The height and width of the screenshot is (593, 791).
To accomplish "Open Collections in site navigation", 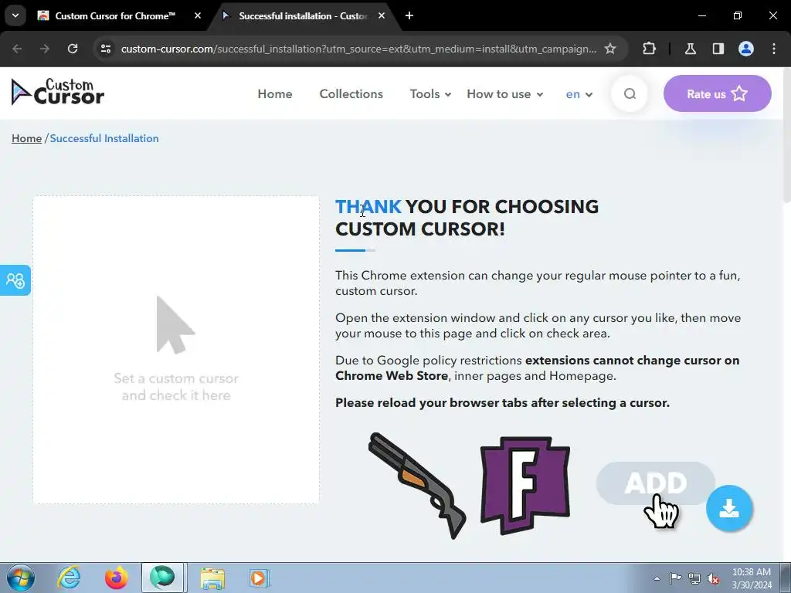I will tap(351, 93).
